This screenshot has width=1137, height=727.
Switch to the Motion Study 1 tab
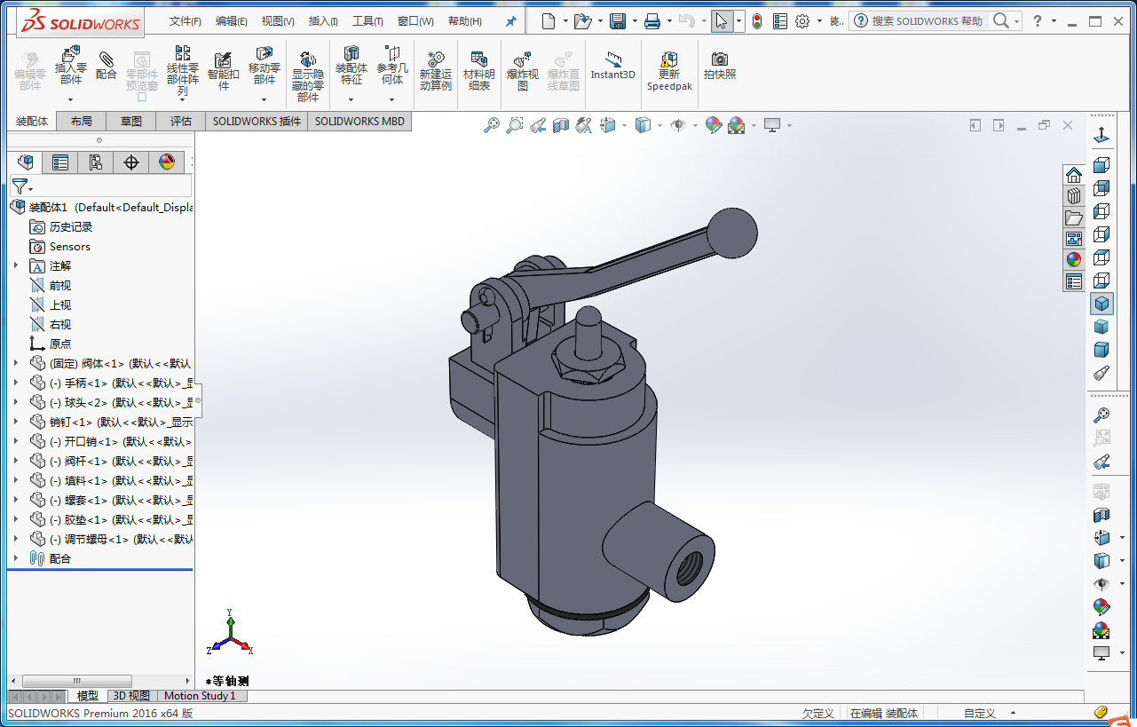200,696
